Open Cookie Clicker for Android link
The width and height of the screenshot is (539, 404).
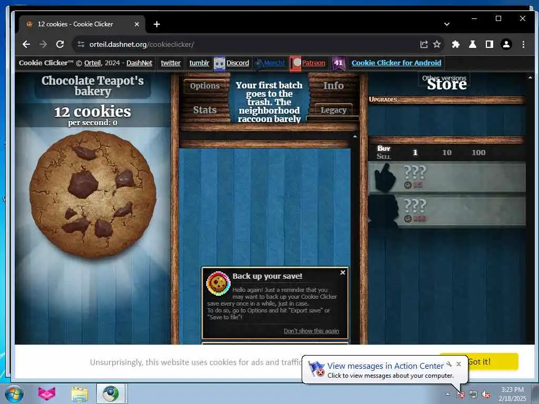tap(396, 63)
